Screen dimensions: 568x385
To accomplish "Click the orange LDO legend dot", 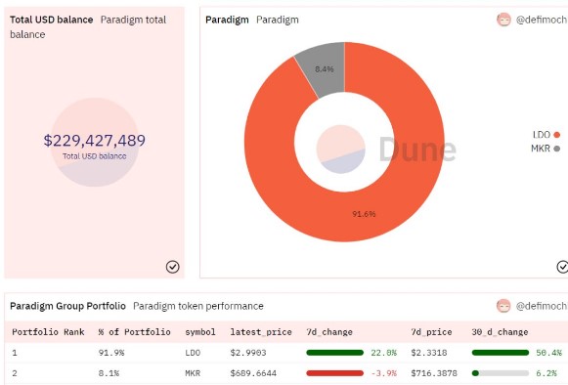I will click(x=557, y=135).
